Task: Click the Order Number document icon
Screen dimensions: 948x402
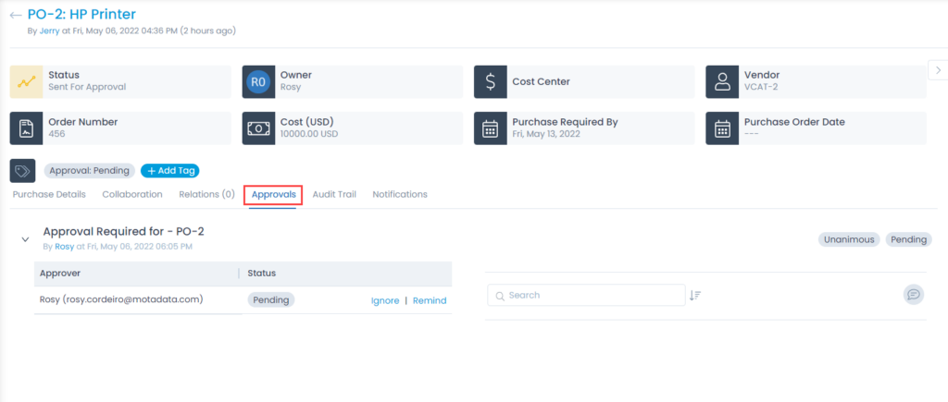Action: coord(26,128)
